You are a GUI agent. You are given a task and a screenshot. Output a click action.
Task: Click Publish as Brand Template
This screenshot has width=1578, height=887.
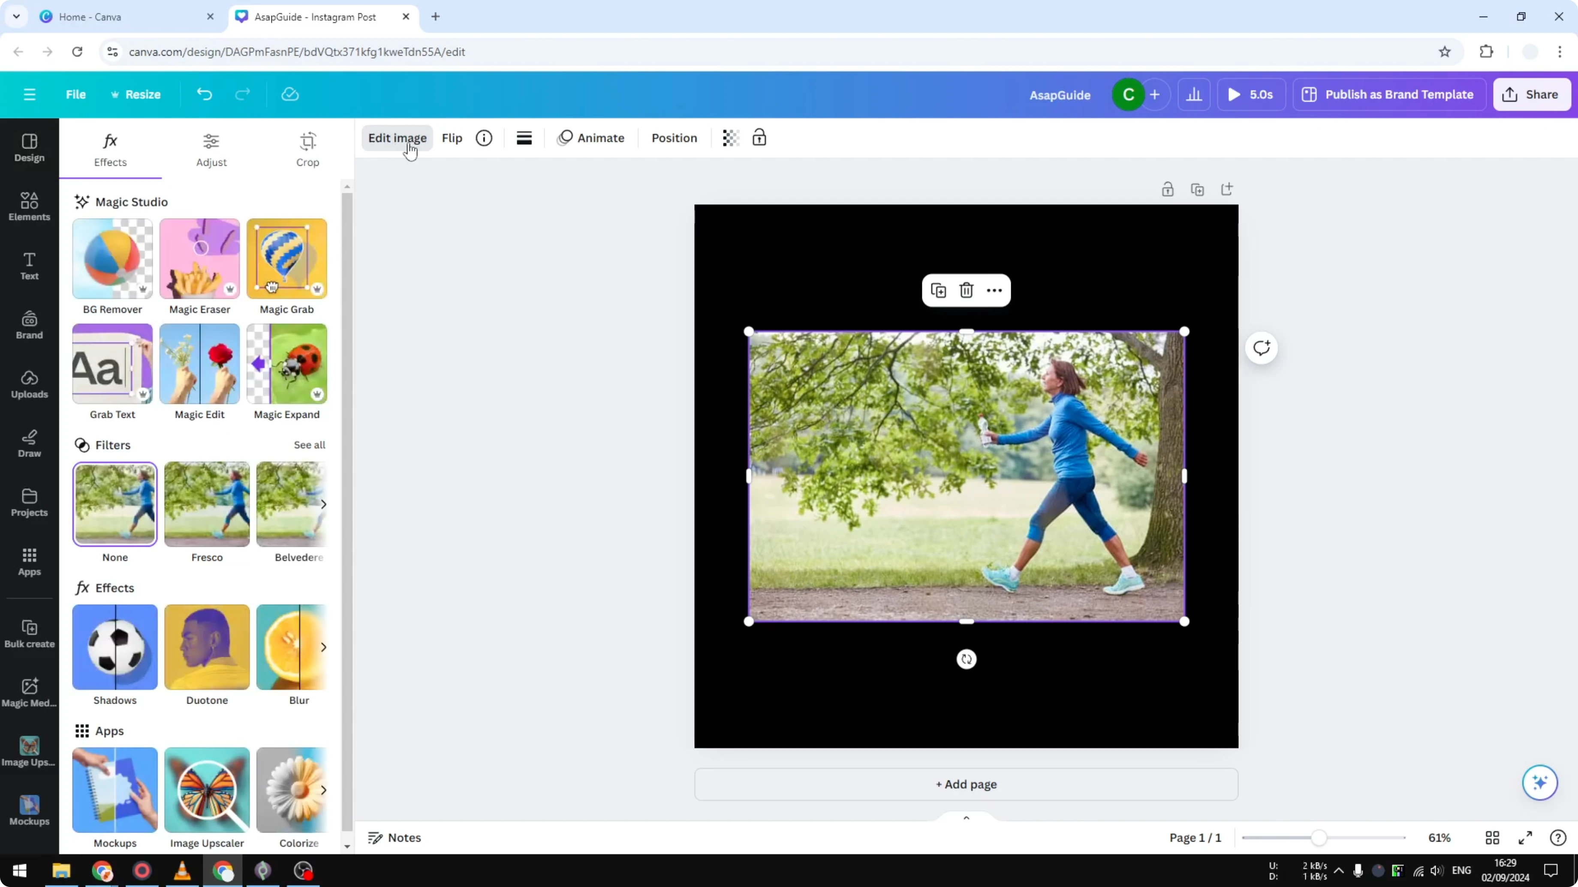click(x=1390, y=94)
